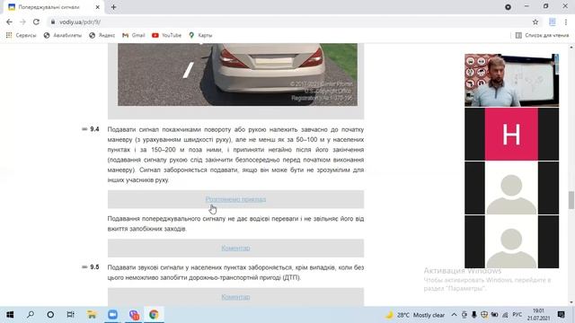Click microphone icon in system tray

(474, 315)
